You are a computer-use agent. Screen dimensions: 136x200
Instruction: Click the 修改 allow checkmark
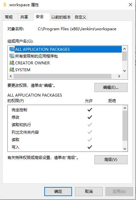pyautogui.click(x=90, y=117)
